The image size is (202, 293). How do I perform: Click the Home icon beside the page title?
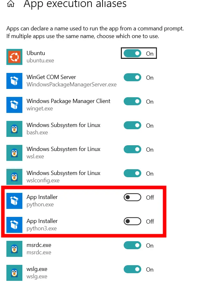pos(11,4)
